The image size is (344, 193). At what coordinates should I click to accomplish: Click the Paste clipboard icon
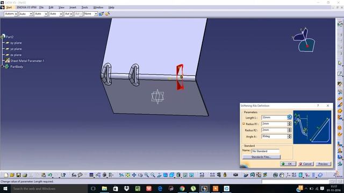[x=44, y=175]
